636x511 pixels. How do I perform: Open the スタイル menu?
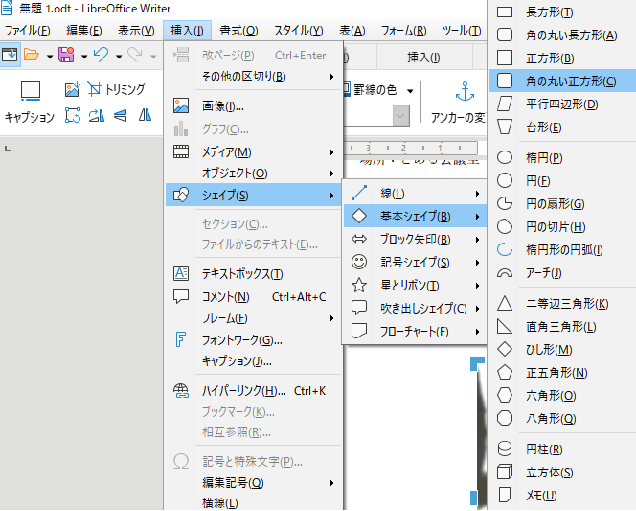click(x=298, y=31)
